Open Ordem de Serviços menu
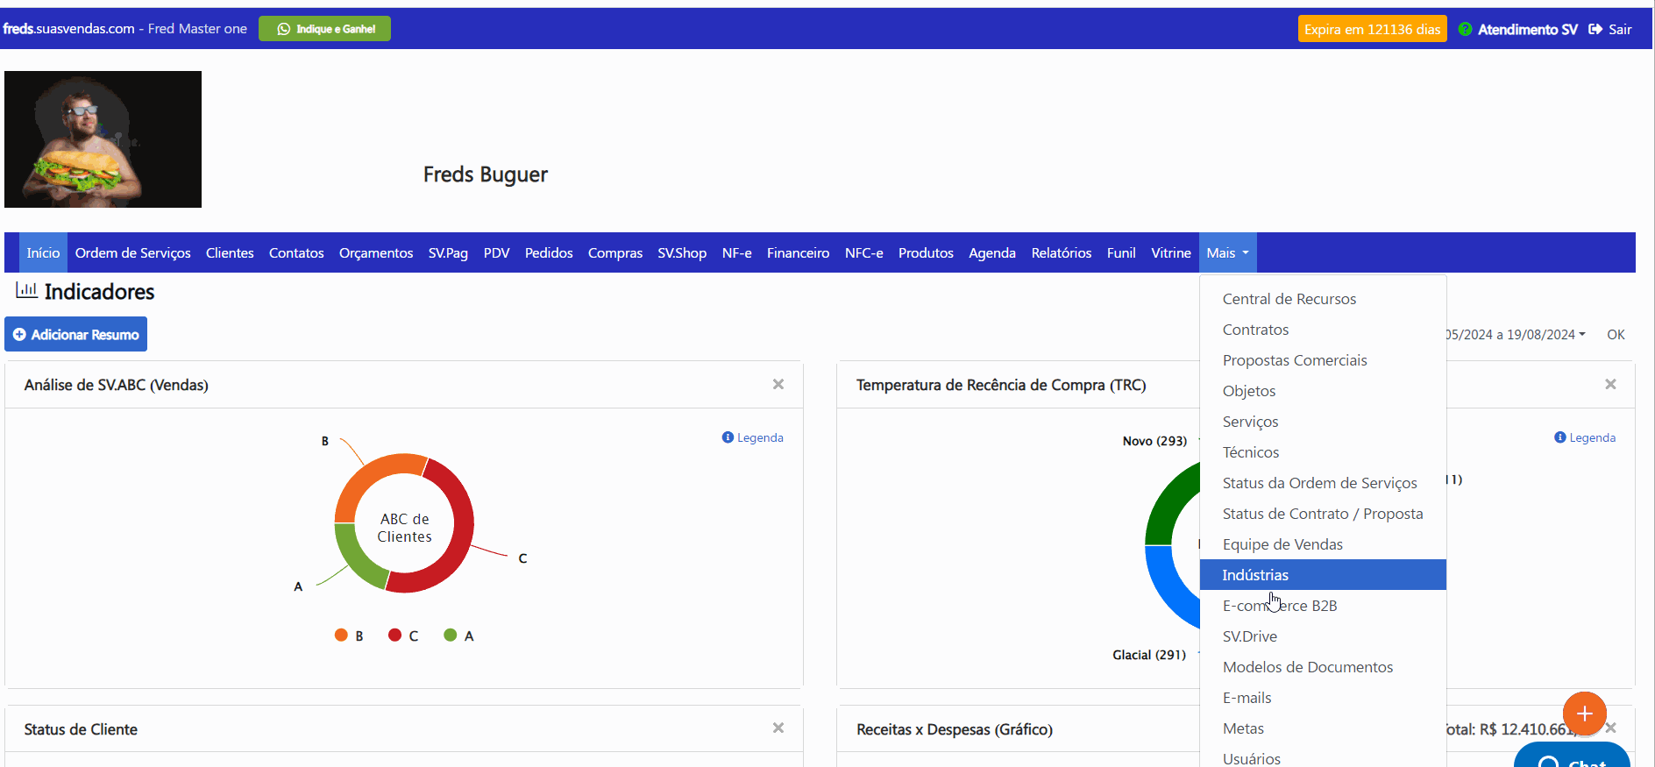Viewport: 1655px width, 767px height. click(x=133, y=252)
